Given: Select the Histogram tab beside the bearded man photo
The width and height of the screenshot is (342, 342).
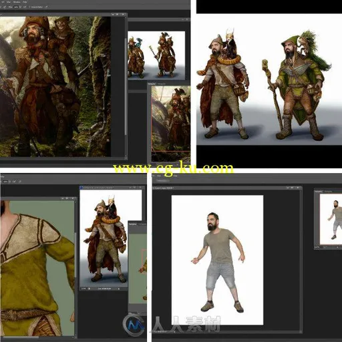Looking at the screenshot, I should (x=328, y=191).
